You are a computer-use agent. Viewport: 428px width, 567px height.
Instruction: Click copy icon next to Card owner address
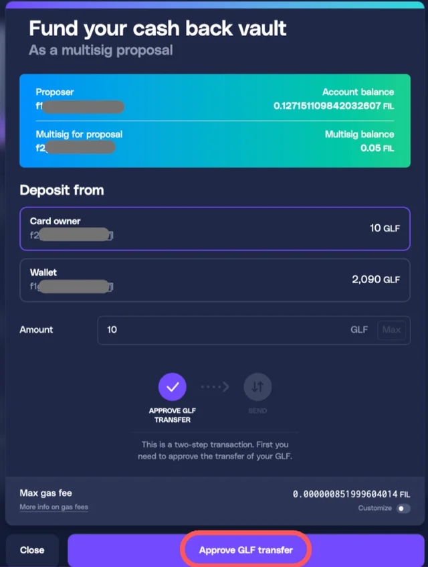[111, 236]
